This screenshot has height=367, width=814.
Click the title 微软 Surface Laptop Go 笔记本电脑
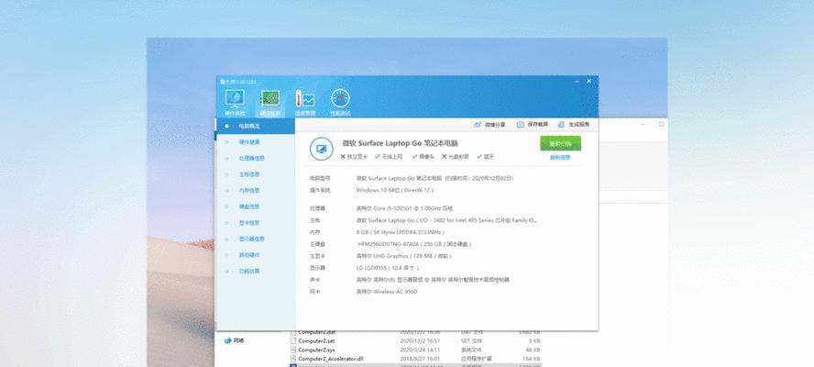401,143
